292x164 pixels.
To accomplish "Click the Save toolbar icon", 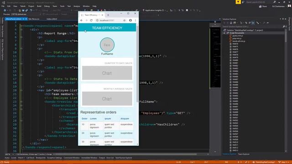I will point(23,10).
